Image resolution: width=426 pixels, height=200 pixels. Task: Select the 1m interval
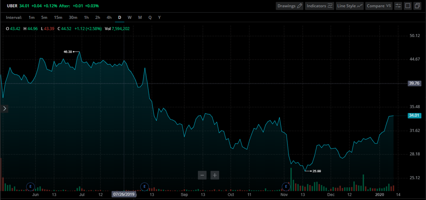coord(32,17)
